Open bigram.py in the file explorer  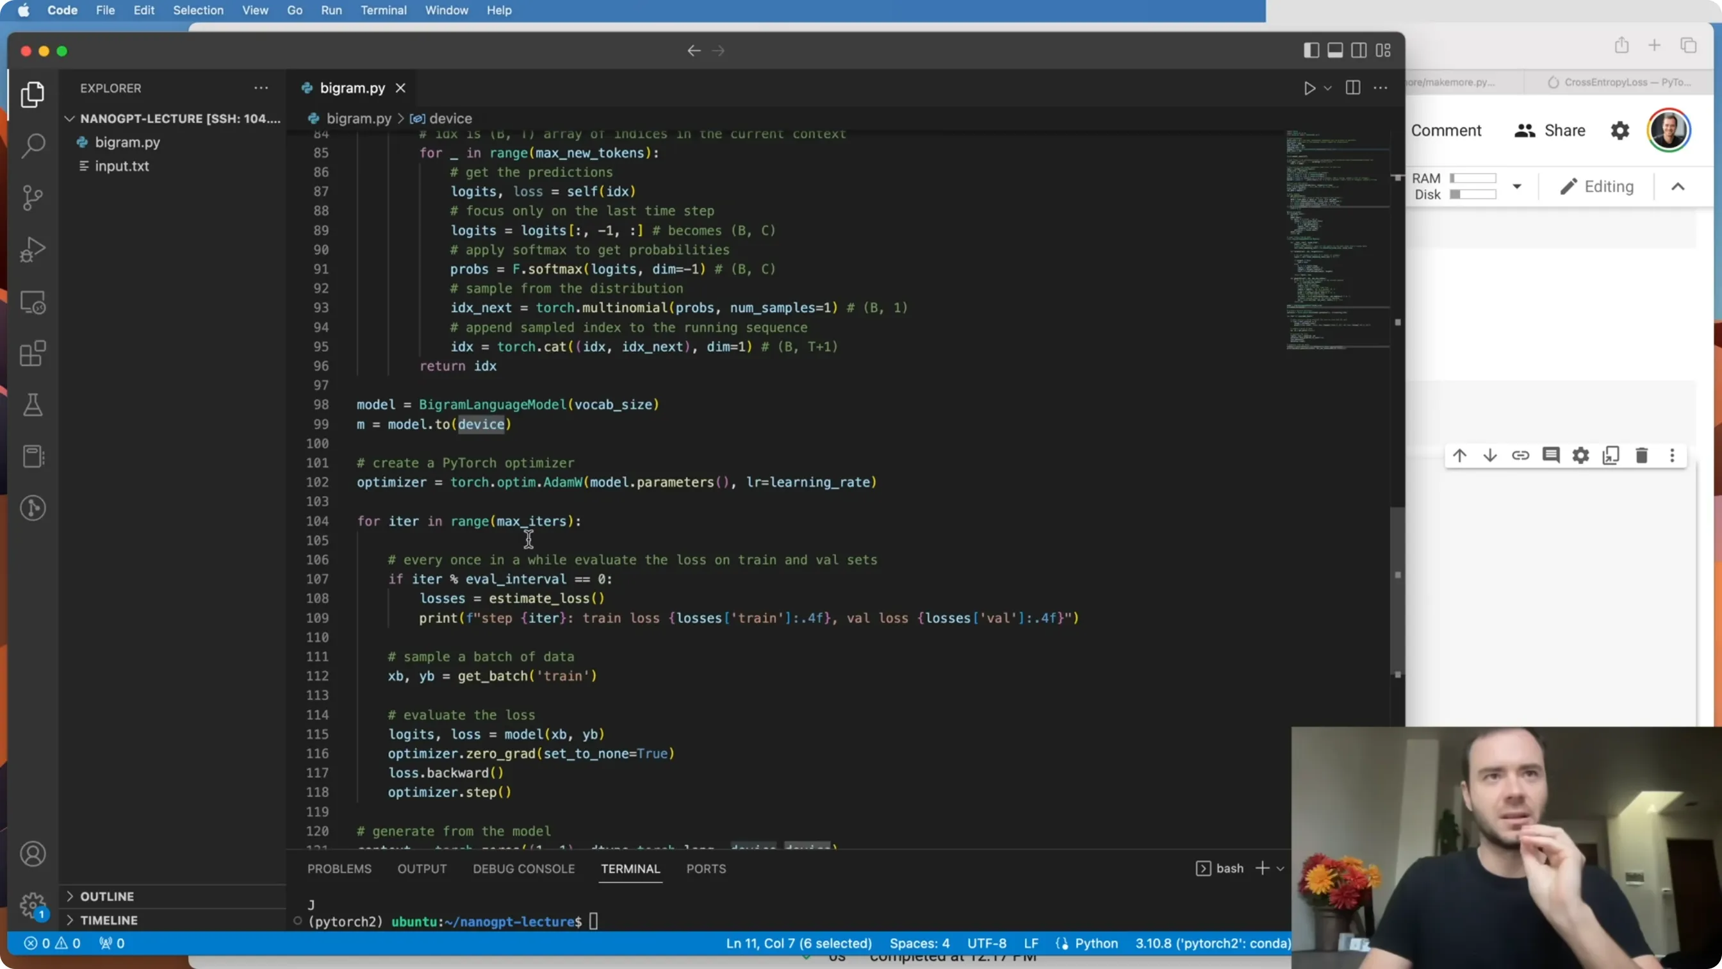pyautogui.click(x=127, y=142)
